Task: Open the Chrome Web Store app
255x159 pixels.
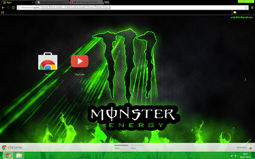Action: tap(48, 61)
